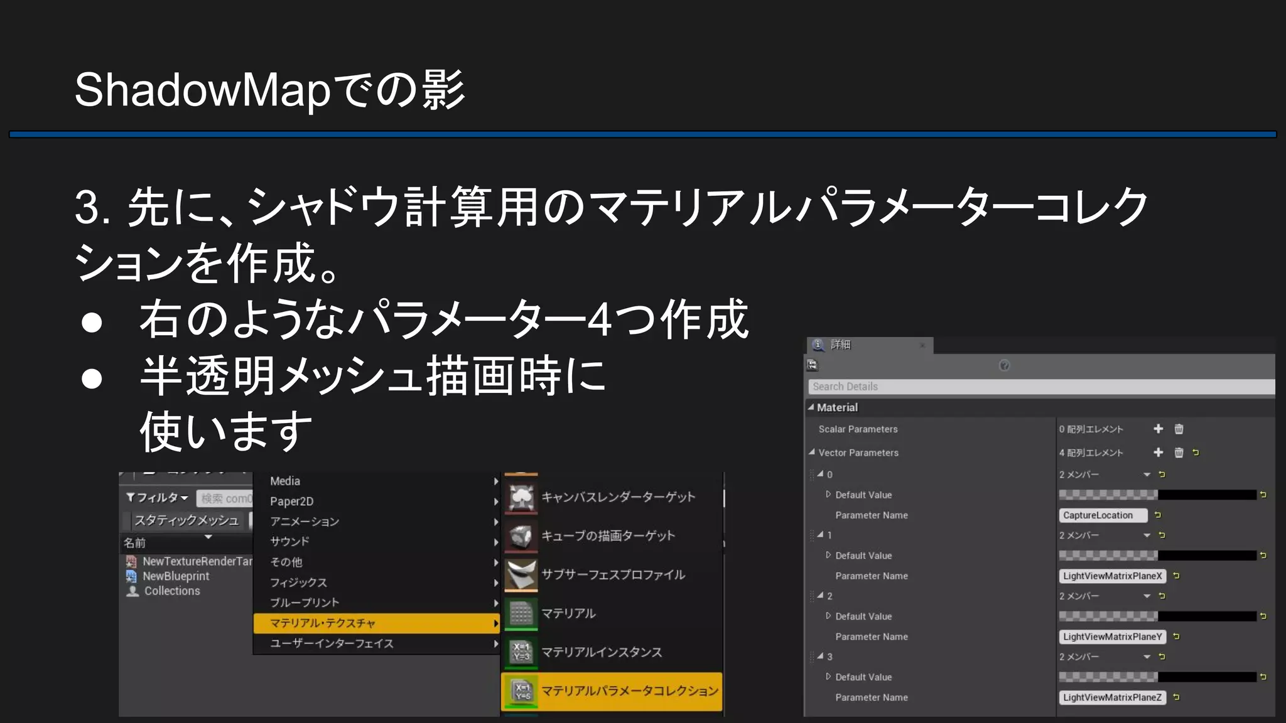Collapse vector parameter element 1

point(820,535)
